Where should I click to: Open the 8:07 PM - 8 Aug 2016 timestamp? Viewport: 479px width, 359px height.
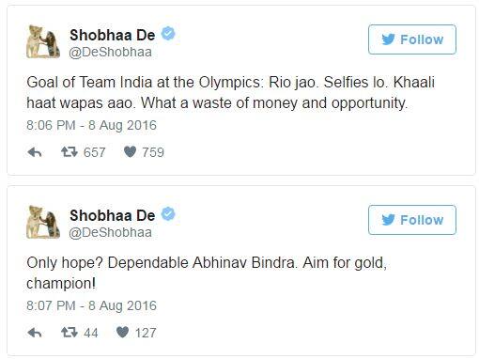point(91,305)
